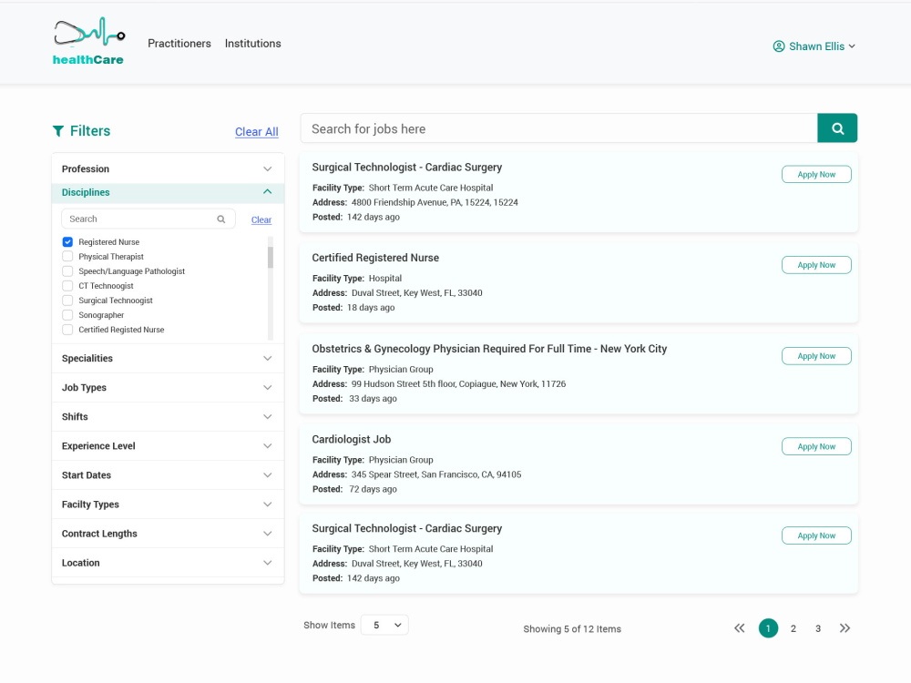Check the Sonographer checkbox
The width and height of the screenshot is (911, 683).
(67, 315)
